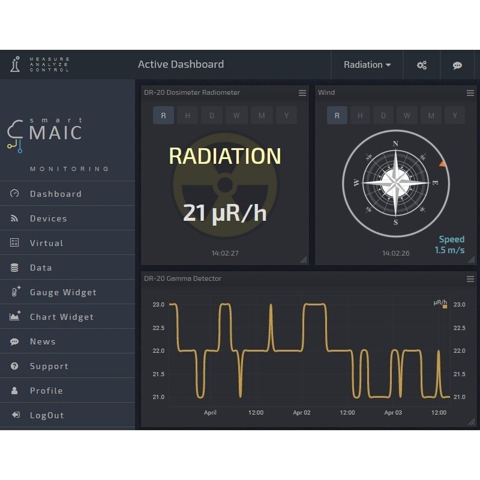The height and width of the screenshot is (480, 480).
Task: Open News section link
Action: click(67, 341)
